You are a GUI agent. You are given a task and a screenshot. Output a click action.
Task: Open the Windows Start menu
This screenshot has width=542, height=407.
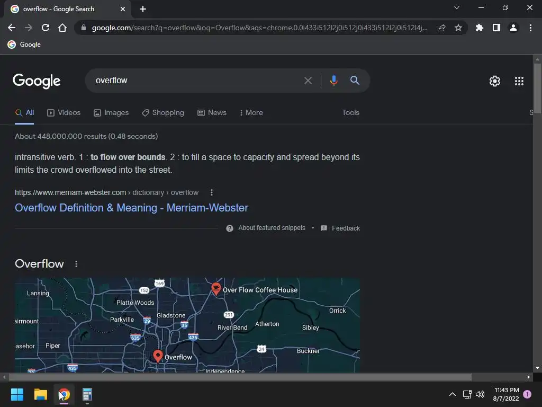pyautogui.click(x=17, y=394)
